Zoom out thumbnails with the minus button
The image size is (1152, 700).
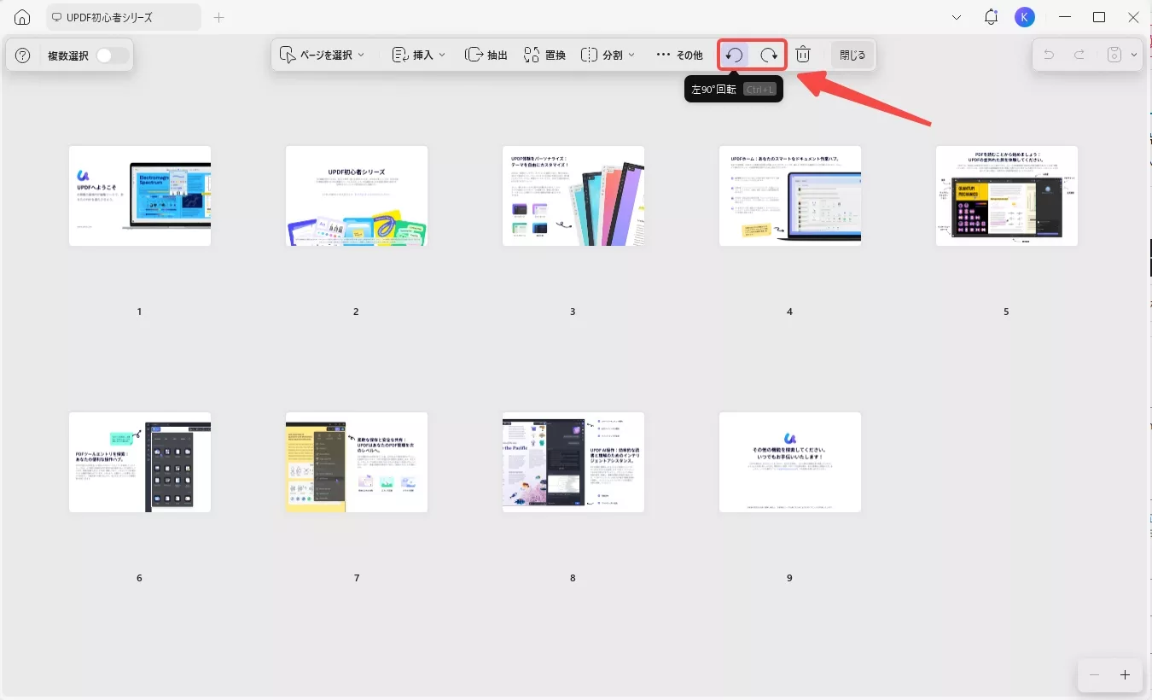point(1094,674)
